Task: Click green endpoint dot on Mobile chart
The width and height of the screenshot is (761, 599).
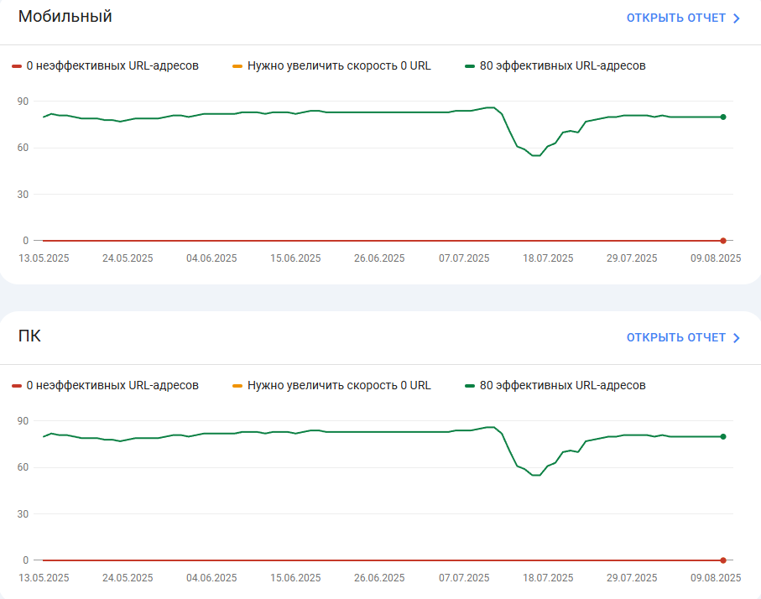Action: [723, 117]
